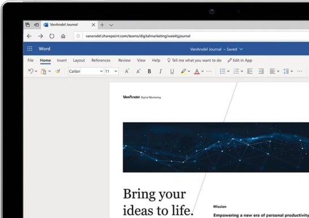Viewport: 309px width, 218px height.
Task: Switch to the Insert tab
Action: 62,61
